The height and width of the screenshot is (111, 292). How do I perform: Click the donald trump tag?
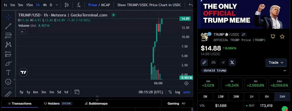coord(214,70)
